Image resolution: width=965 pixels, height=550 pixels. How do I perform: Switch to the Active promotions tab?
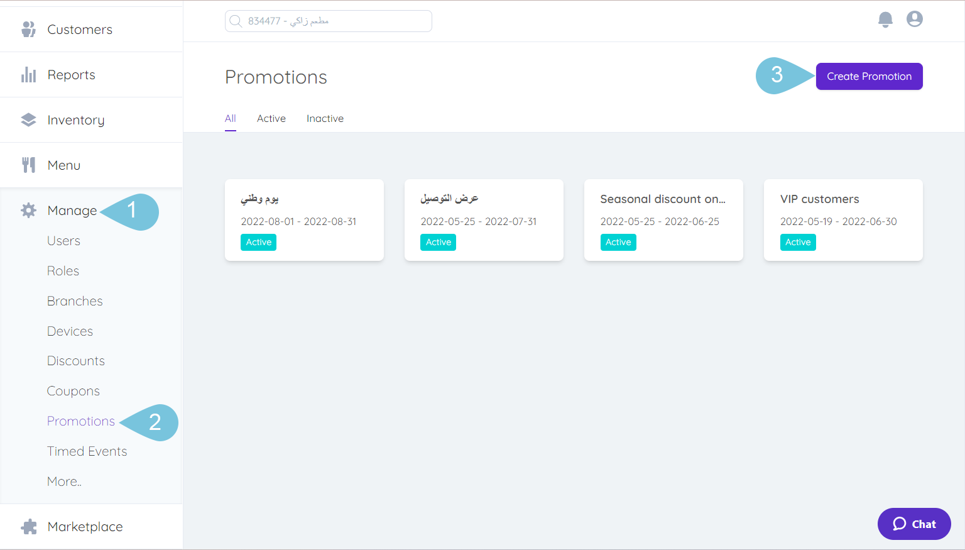[271, 118]
